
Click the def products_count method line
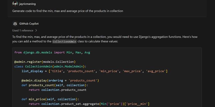pos(55,85)
